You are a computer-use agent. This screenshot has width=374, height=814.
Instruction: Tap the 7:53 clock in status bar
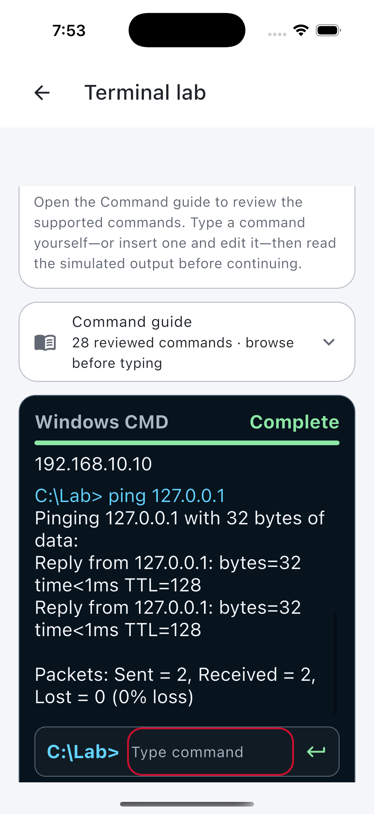pyautogui.click(x=69, y=31)
